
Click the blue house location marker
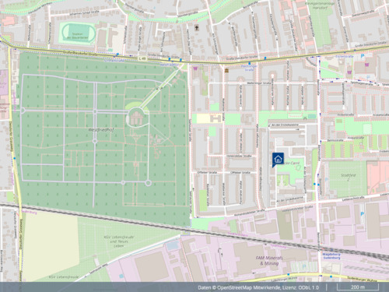pos(278,159)
